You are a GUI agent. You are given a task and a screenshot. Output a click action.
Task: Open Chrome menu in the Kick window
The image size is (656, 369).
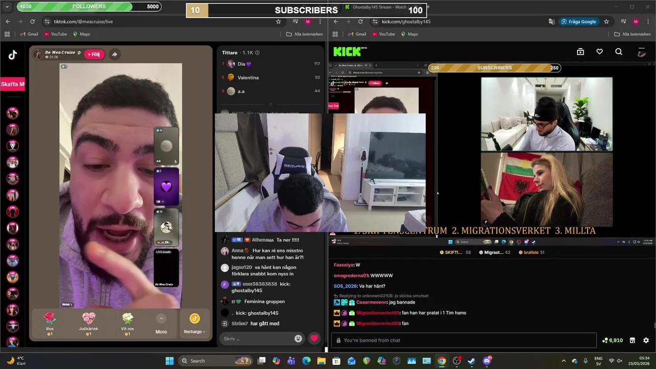point(648,22)
